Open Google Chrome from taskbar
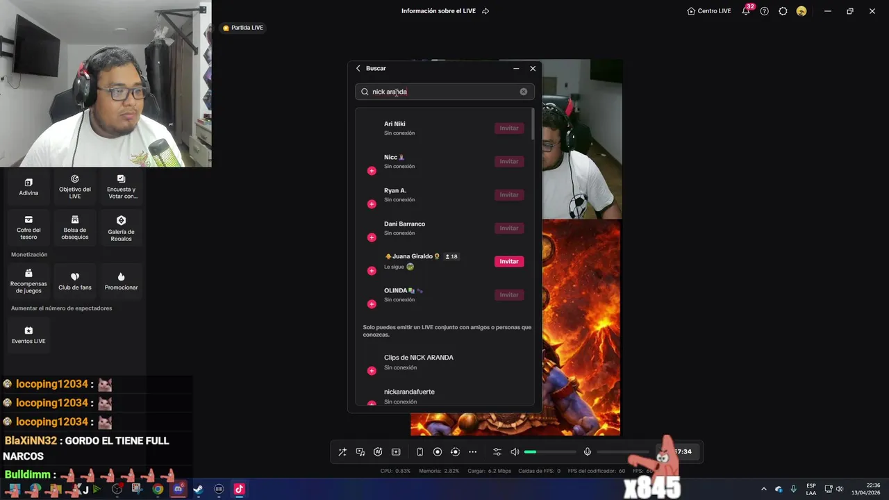The image size is (889, 500). [x=158, y=490]
